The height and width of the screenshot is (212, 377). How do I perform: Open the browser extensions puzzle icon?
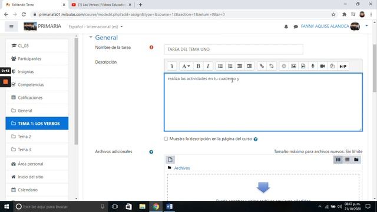[x=344, y=14]
